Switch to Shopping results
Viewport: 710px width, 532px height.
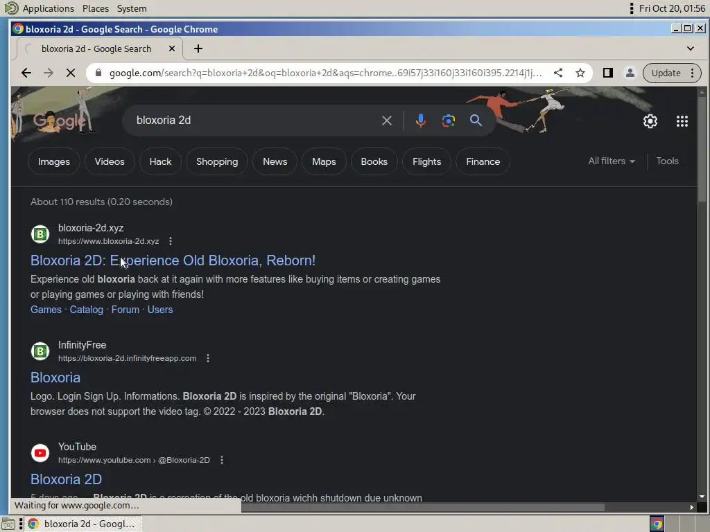tap(217, 161)
